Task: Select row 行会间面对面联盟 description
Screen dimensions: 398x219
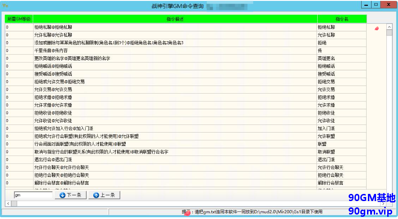Action: [175, 144]
